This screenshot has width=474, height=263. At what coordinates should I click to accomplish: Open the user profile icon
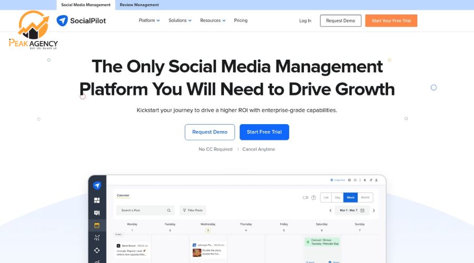[x=377, y=180]
